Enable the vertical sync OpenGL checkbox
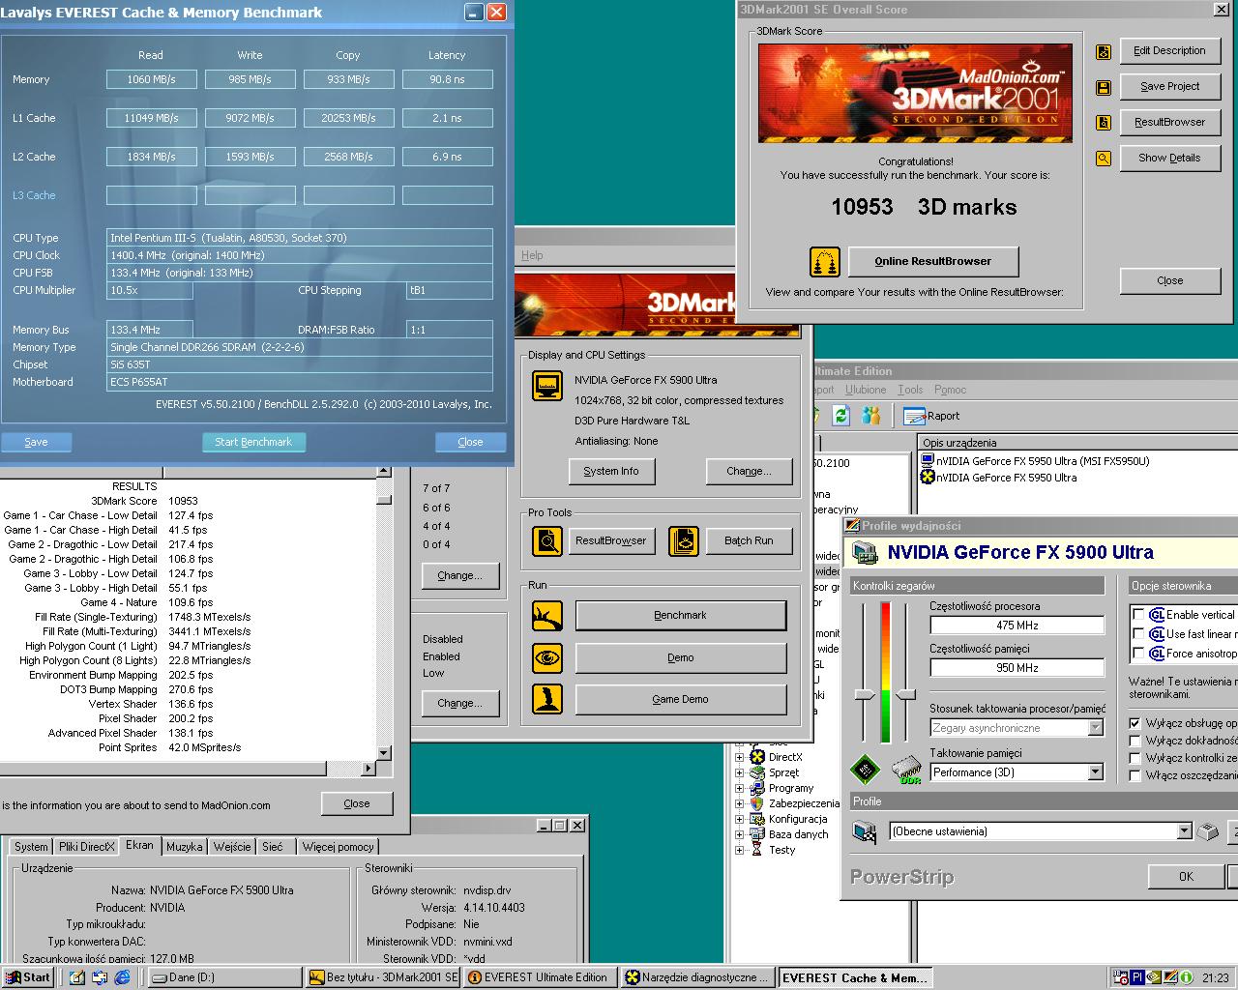Screen dimensions: 1238x990 [x=1138, y=615]
